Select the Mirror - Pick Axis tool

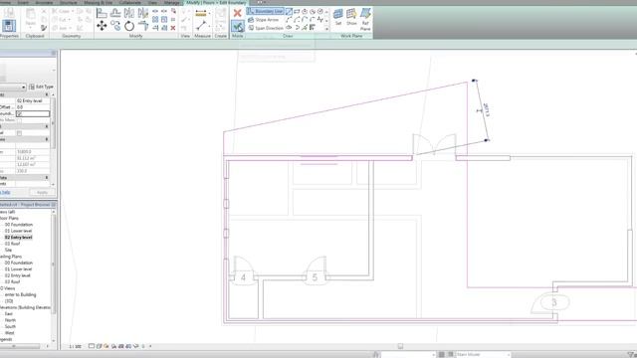pos(129,13)
